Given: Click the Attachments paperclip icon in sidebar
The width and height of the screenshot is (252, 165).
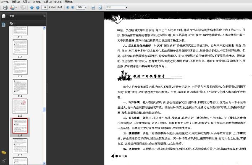Looking at the screenshot, I should point(3,161).
